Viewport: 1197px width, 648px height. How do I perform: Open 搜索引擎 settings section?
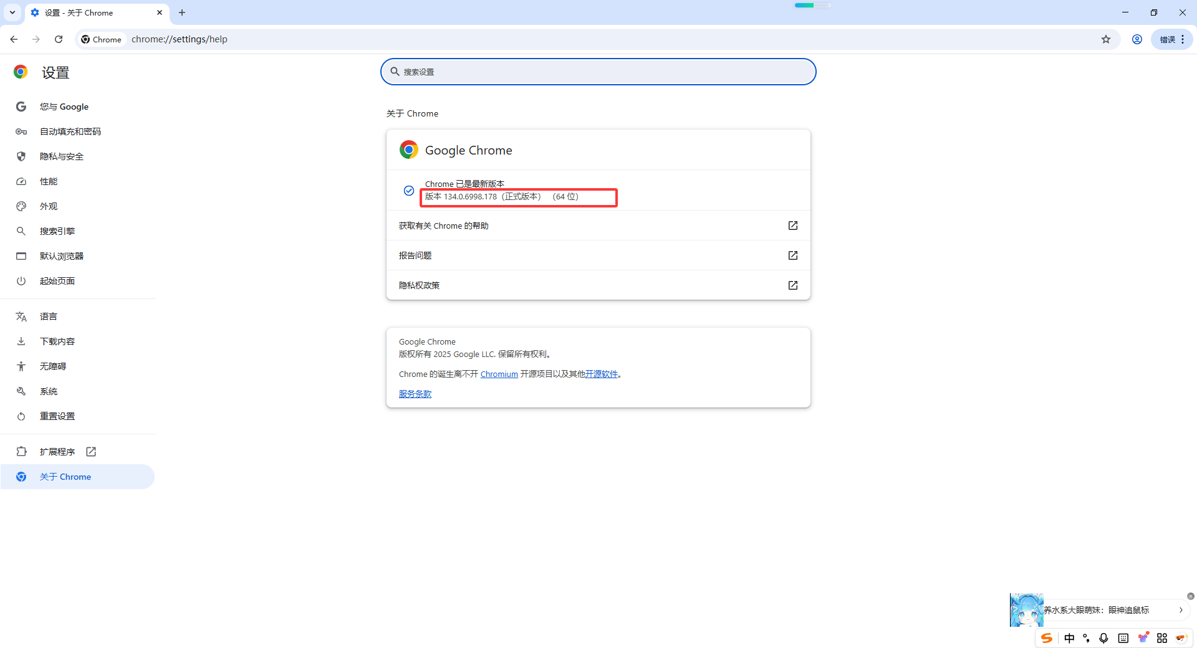coord(77,231)
